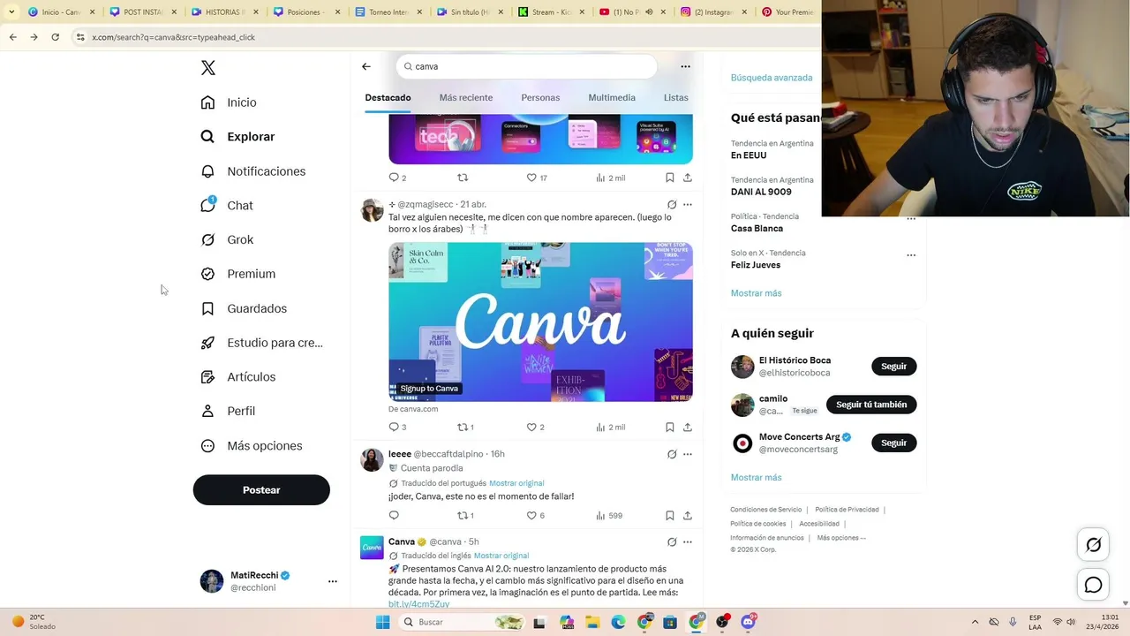
Task: Click the taskbar Buscar search box
Action: point(462,622)
